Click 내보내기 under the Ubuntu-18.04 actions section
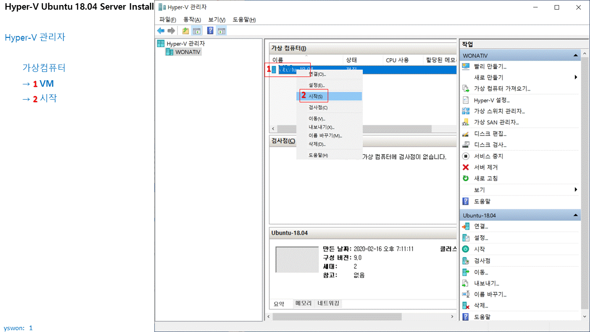Screen dimensions: 590x332 coord(486,283)
